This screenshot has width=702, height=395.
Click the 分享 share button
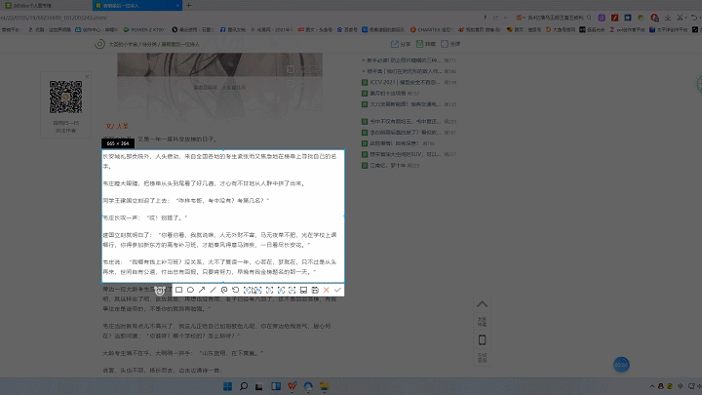point(401,44)
